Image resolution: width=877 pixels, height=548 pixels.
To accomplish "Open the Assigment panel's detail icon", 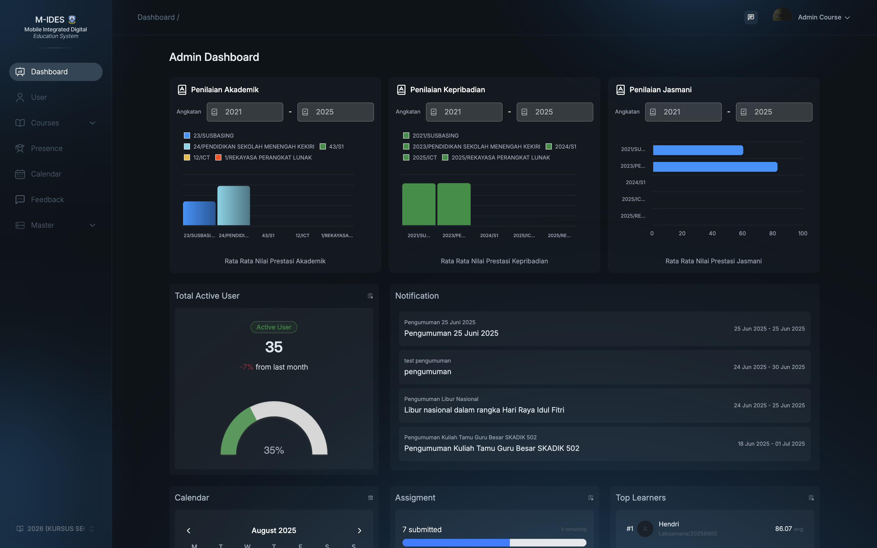I will coord(590,498).
